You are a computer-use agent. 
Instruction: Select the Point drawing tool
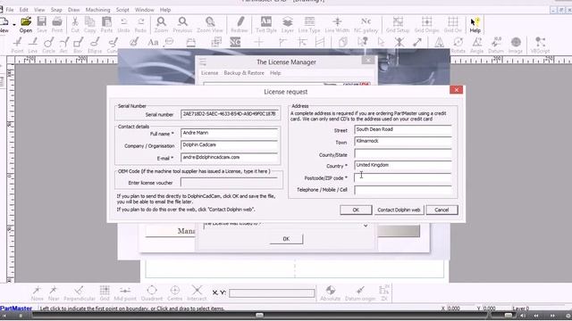[x=17, y=45]
